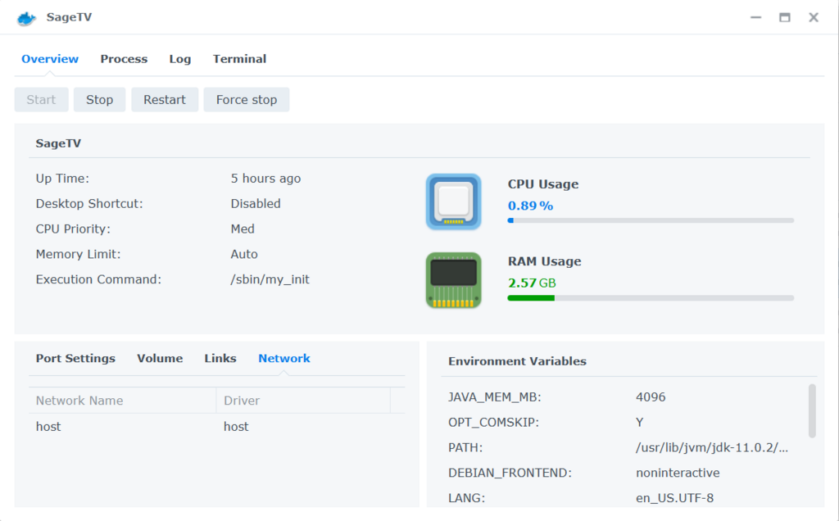The height and width of the screenshot is (521, 839).
Task: Click the 'noninteractive' DEBIAN_FRONTEND value
Action: tap(678, 473)
